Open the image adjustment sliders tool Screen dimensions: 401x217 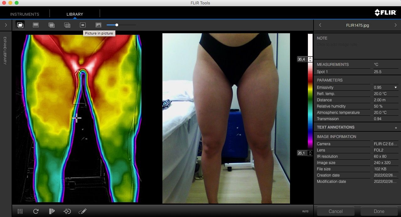pos(20,211)
